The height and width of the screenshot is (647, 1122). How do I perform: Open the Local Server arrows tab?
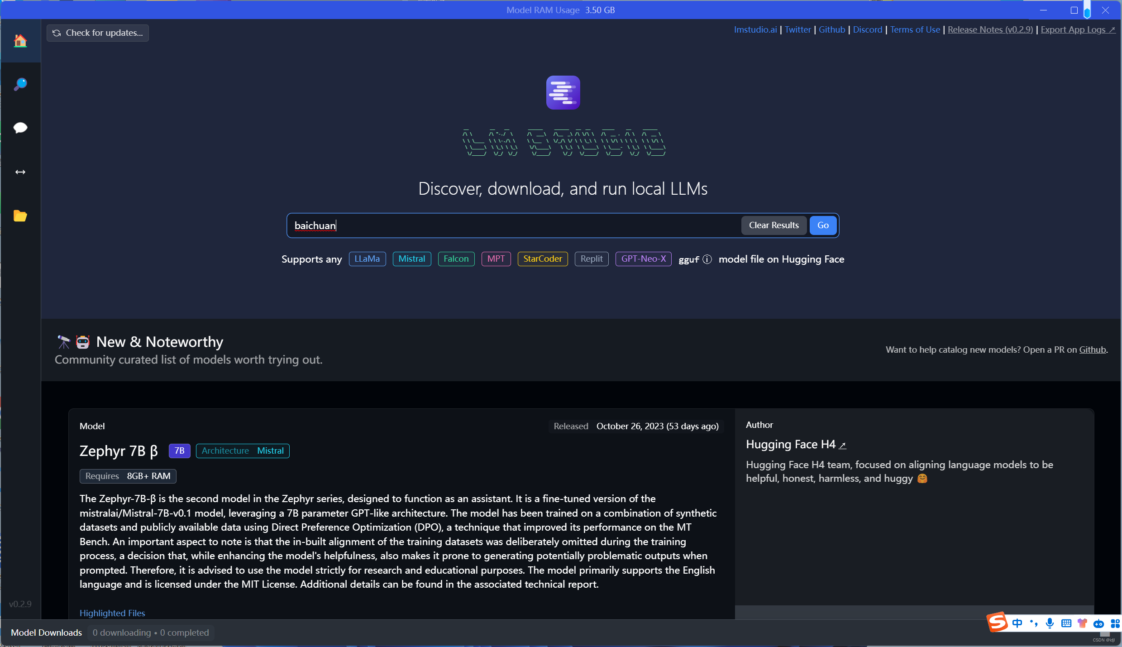click(20, 172)
